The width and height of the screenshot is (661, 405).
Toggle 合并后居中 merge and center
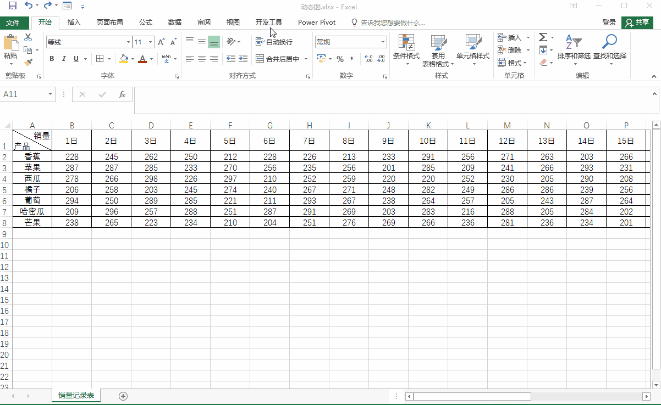278,59
